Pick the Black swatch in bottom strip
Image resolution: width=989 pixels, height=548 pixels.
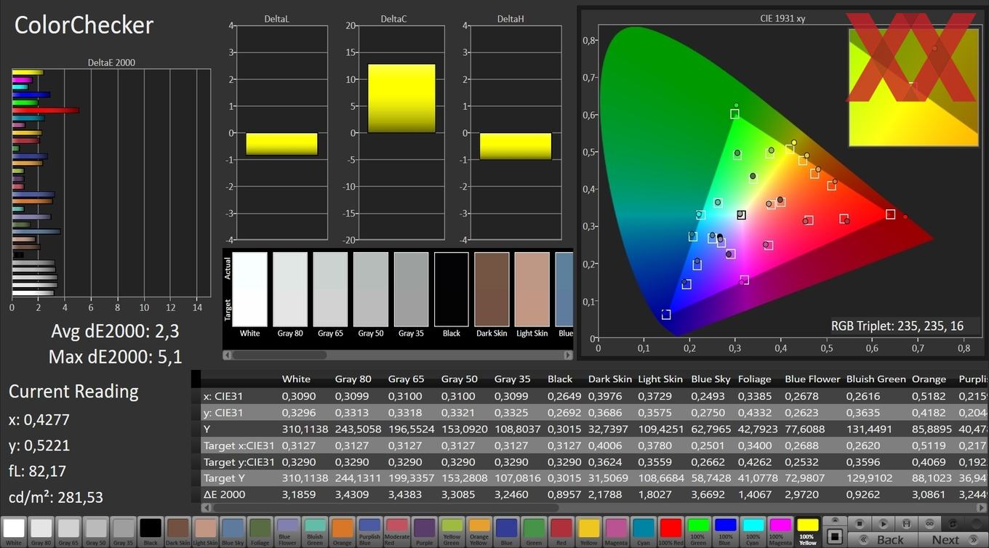pos(151,531)
